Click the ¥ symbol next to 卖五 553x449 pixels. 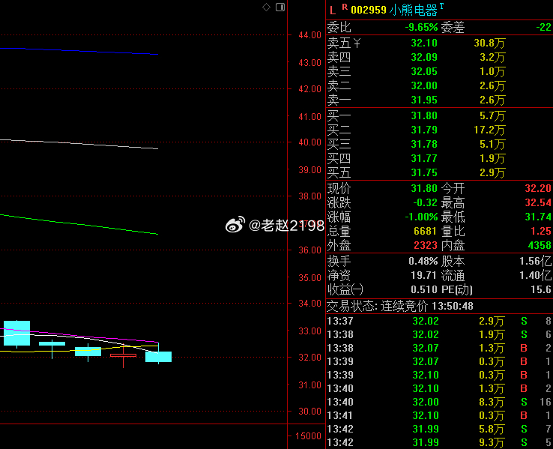point(357,43)
